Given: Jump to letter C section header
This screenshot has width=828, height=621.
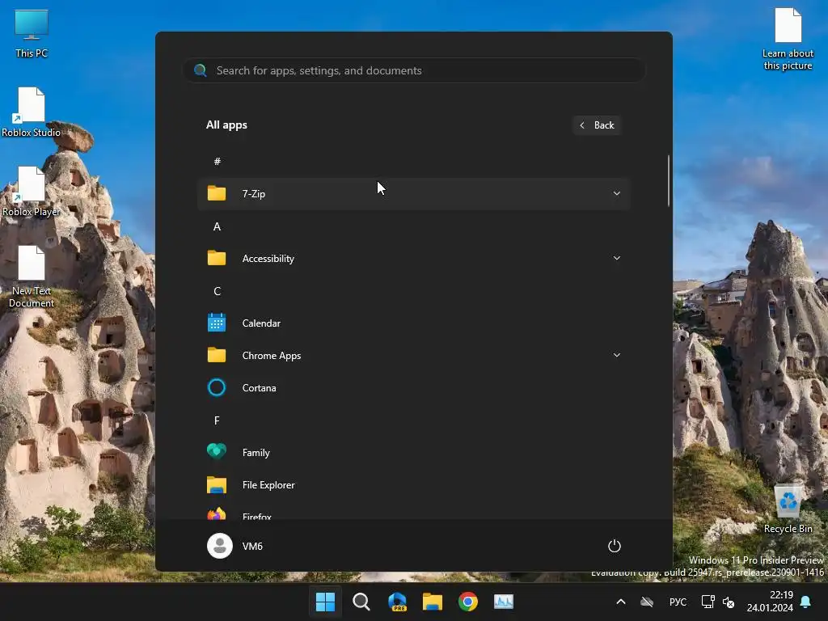Looking at the screenshot, I should [x=217, y=291].
